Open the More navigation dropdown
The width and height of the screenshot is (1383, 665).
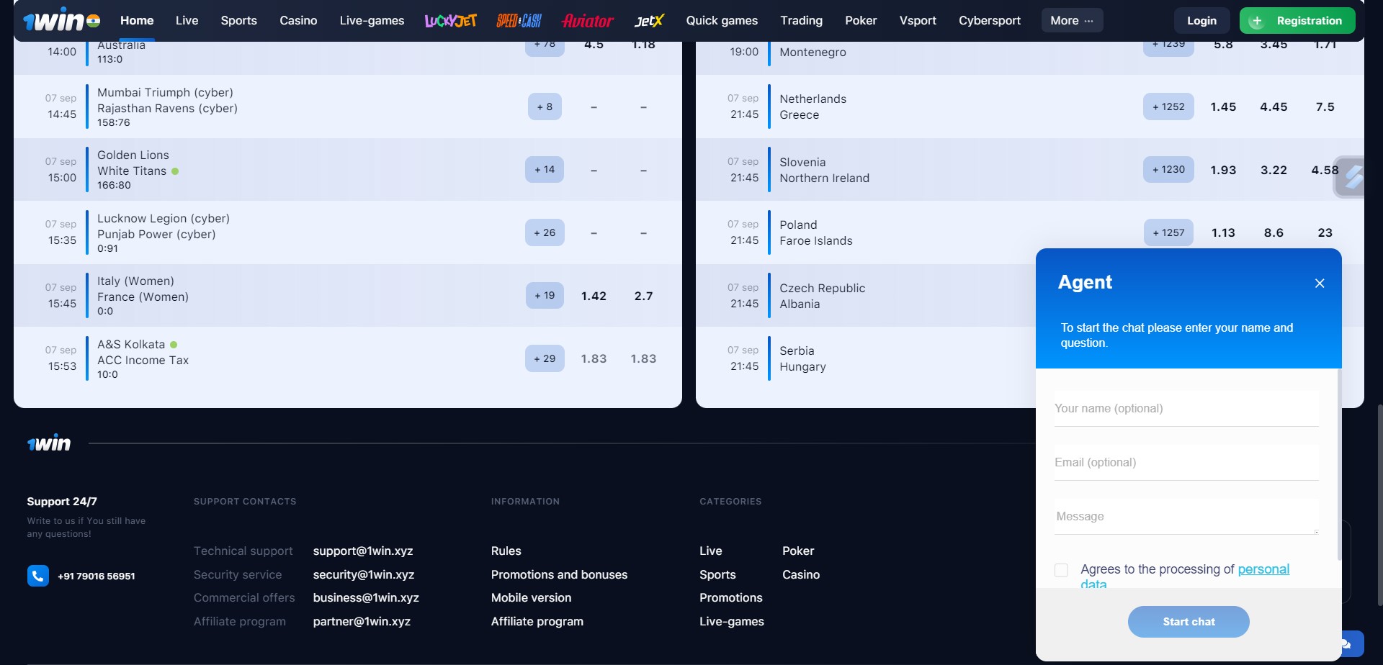pos(1071,20)
